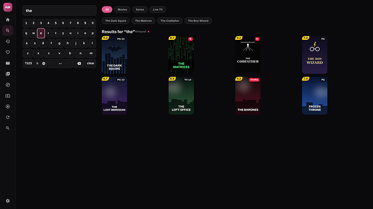Viewport: 373px width, 209px height.
Task: Open The Loft Office poster
Action: (181, 96)
